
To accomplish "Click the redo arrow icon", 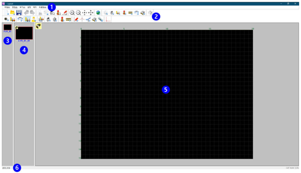I will [x=33, y=13].
